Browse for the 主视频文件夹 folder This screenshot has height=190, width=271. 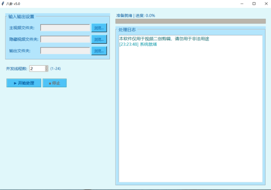(99, 28)
